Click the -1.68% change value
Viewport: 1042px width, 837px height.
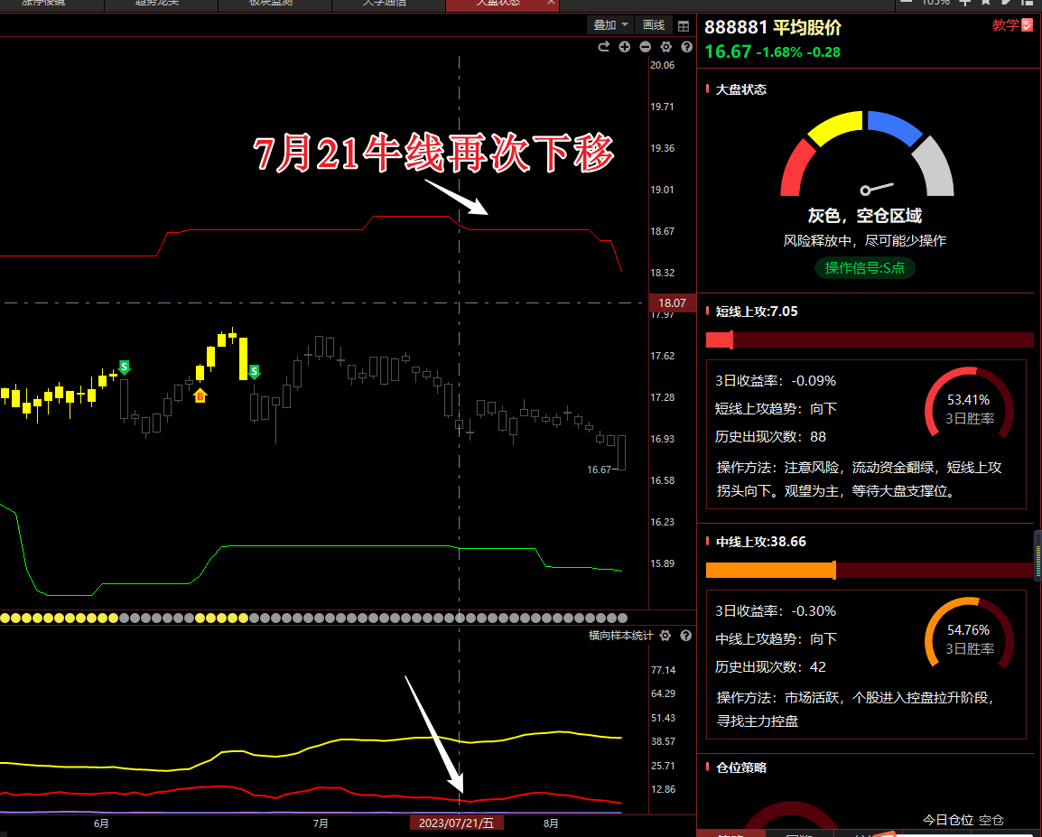click(779, 52)
